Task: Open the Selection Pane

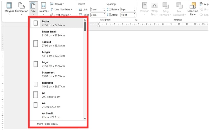Action: pyautogui.click(x=193, y=9)
